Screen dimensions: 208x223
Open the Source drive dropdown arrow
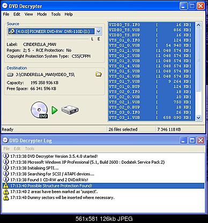pos(99,32)
